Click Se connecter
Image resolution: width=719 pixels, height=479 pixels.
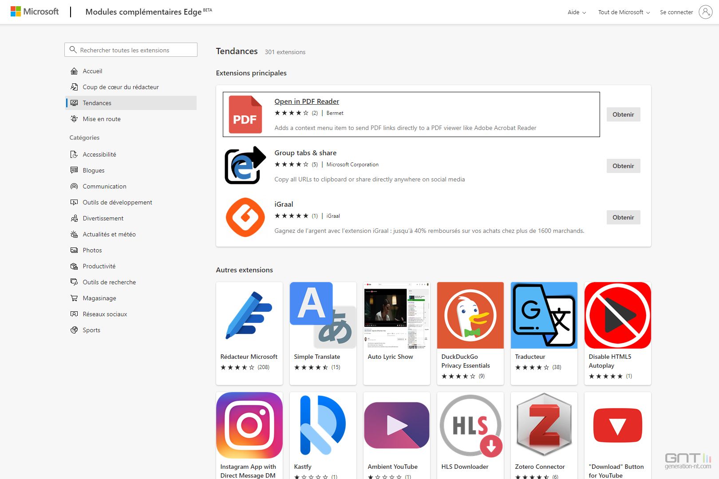[x=676, y=12]
